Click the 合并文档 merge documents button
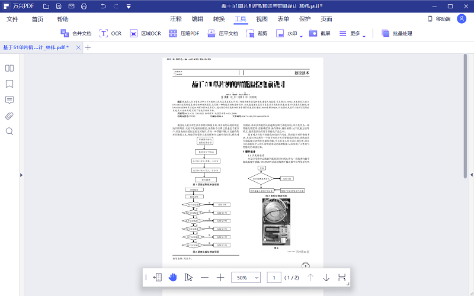The width and height of the screenshot is (474, 296). pyautogui.click(x=76, y=34)
